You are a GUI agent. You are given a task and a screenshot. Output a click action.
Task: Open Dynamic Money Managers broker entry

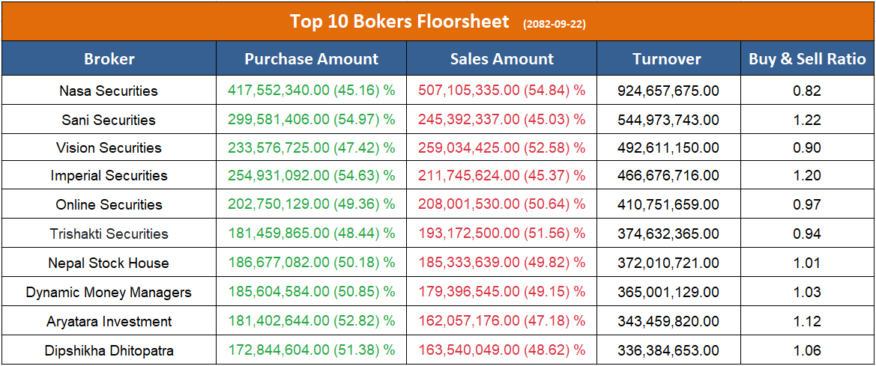coord(109,292)
